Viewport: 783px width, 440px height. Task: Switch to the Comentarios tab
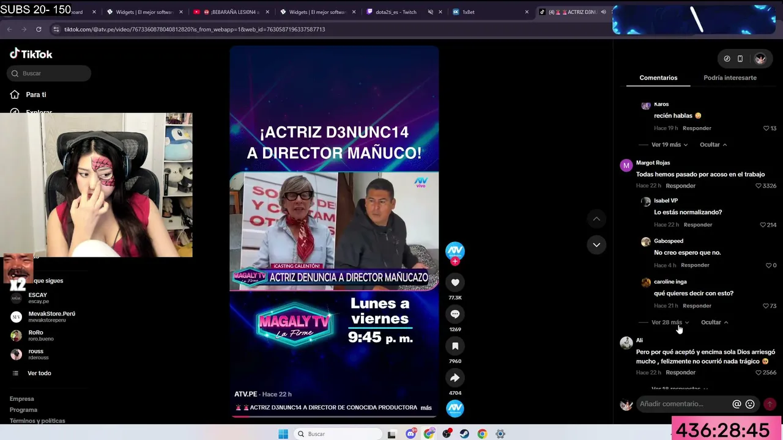pos(658,78)
